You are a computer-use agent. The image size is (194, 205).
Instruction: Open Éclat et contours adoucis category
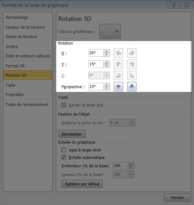coord(28,56)
